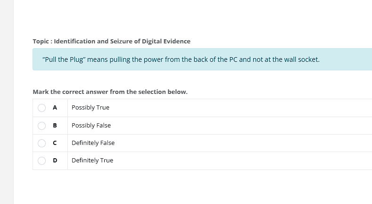
Task: Click the gray left sidebar strip
Action: [x=7, y=102]
